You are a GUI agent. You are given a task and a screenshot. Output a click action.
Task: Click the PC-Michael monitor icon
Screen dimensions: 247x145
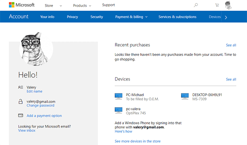point(119,96)
